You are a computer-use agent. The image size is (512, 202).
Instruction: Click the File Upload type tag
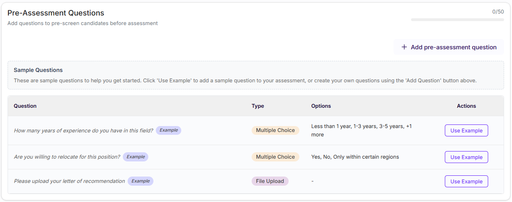tap(270, 181)
